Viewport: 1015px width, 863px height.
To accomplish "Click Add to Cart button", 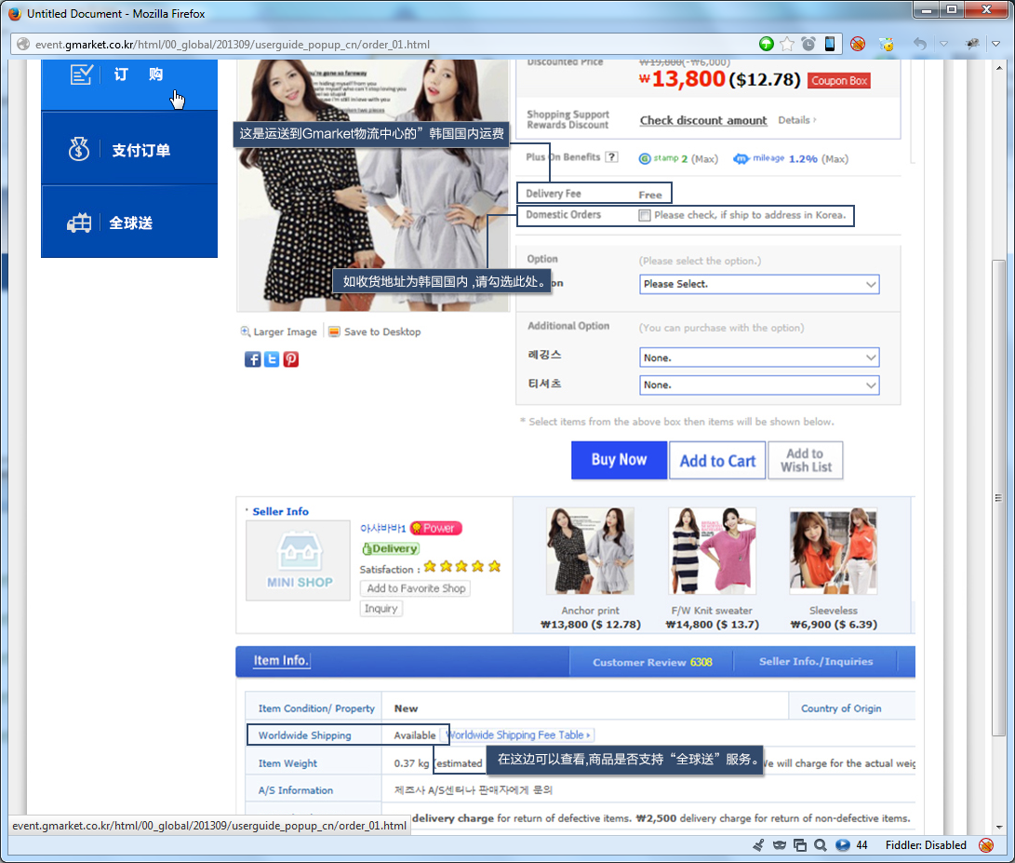I will pyautogui.click(x=717, y=461).
